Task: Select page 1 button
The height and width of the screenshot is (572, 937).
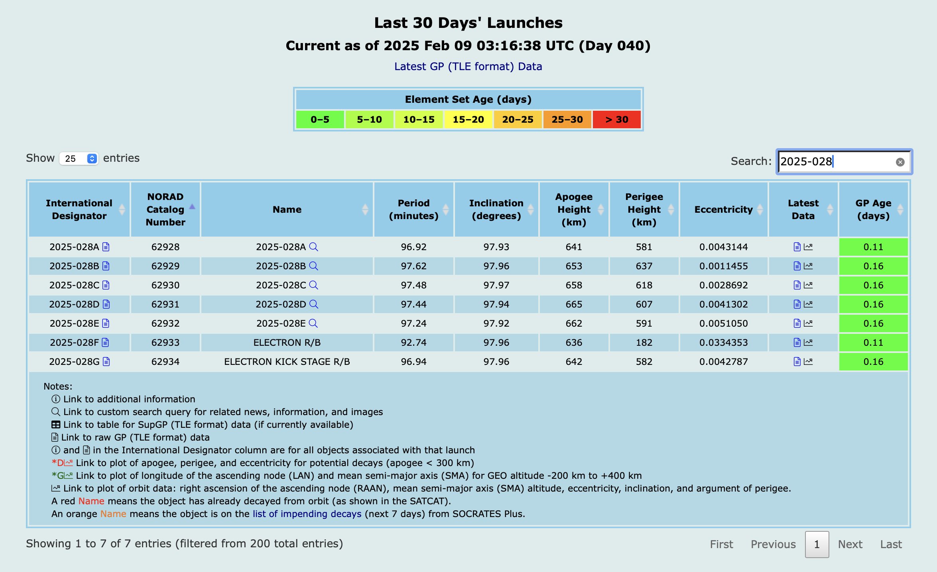Action: point(817,545)
